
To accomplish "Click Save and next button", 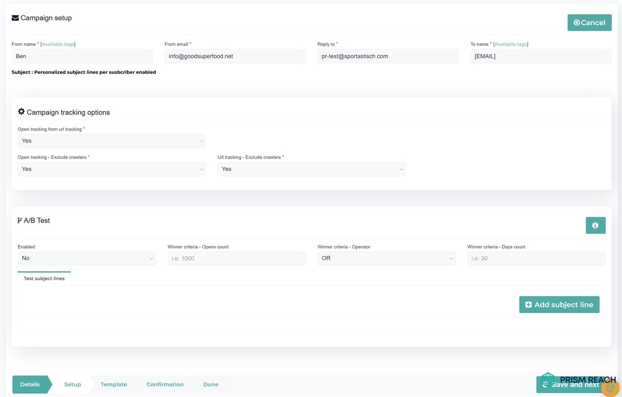I will pyautogui.click(x=569, y=384).
